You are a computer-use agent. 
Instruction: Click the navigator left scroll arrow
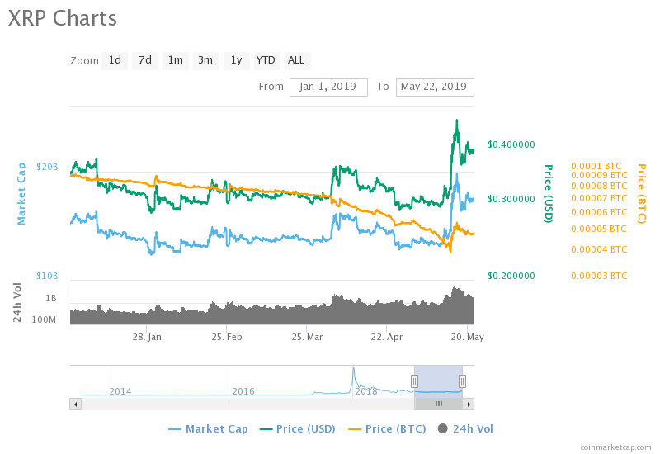point(75,404)
